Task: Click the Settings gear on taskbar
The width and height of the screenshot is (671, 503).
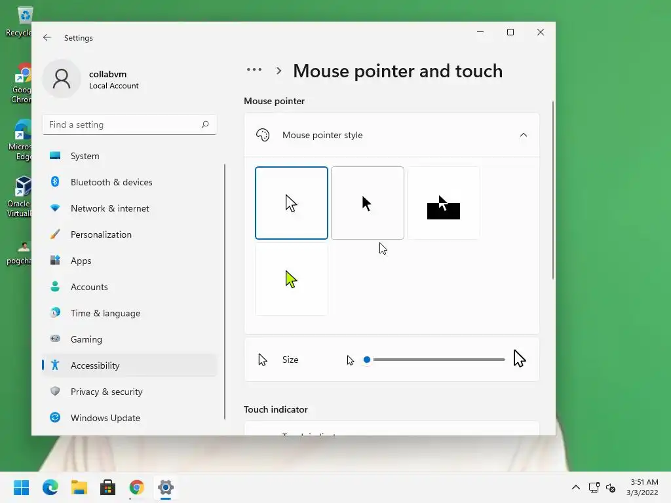Action: tap(166, 487)
